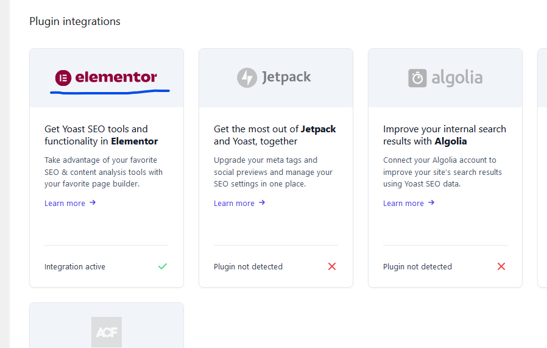Click the Algolia card heading text

[445, 135]
